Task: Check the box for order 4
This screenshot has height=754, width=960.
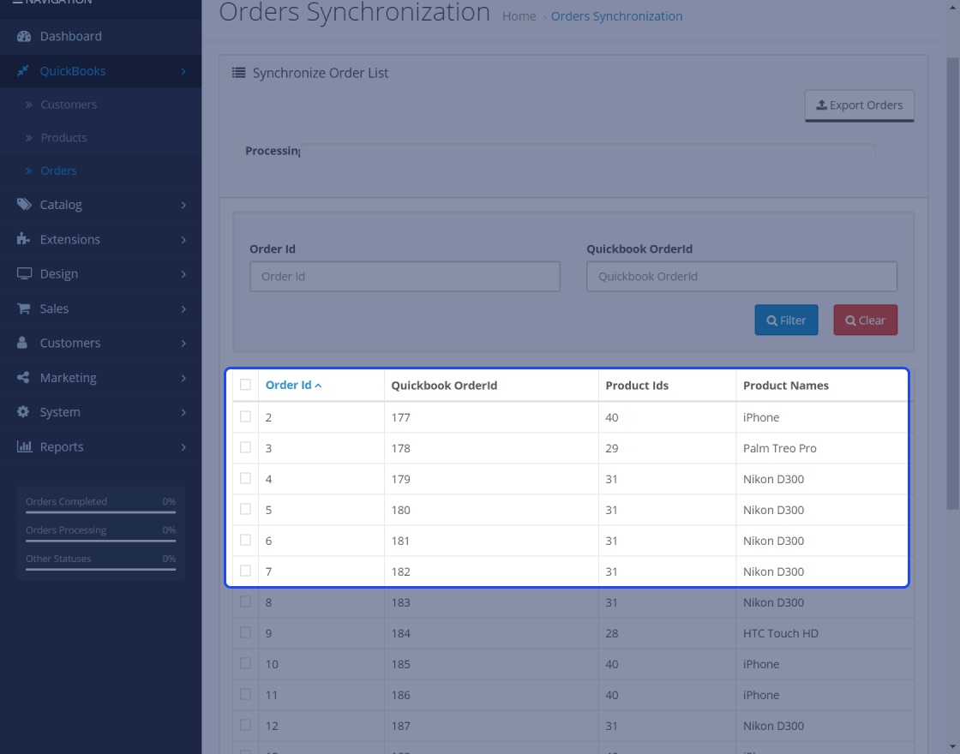Action: pos(245,478)
